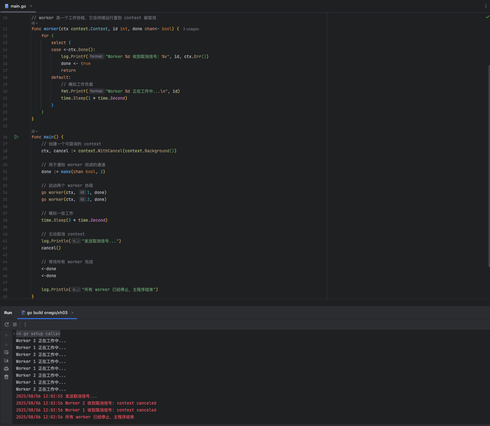Image resolution: width=490 pixels, height=426 pixels.
Task: Click the up stack trace arrow
Action: tap(6, 336)
